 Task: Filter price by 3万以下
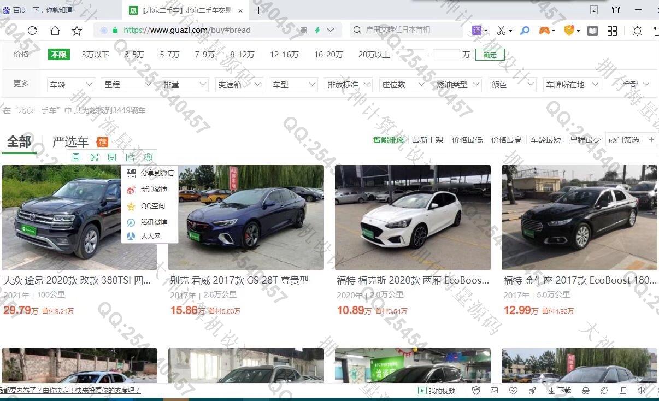pos(96,55)
